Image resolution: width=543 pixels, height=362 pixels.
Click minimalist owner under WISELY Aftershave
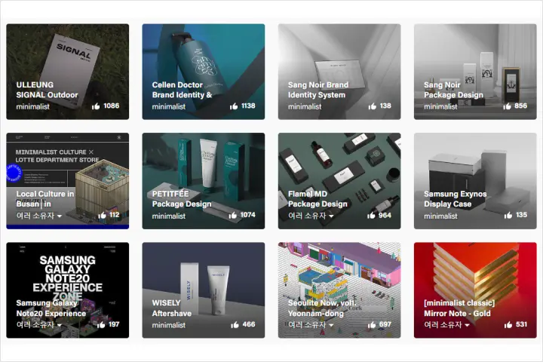tap(169, 325)
